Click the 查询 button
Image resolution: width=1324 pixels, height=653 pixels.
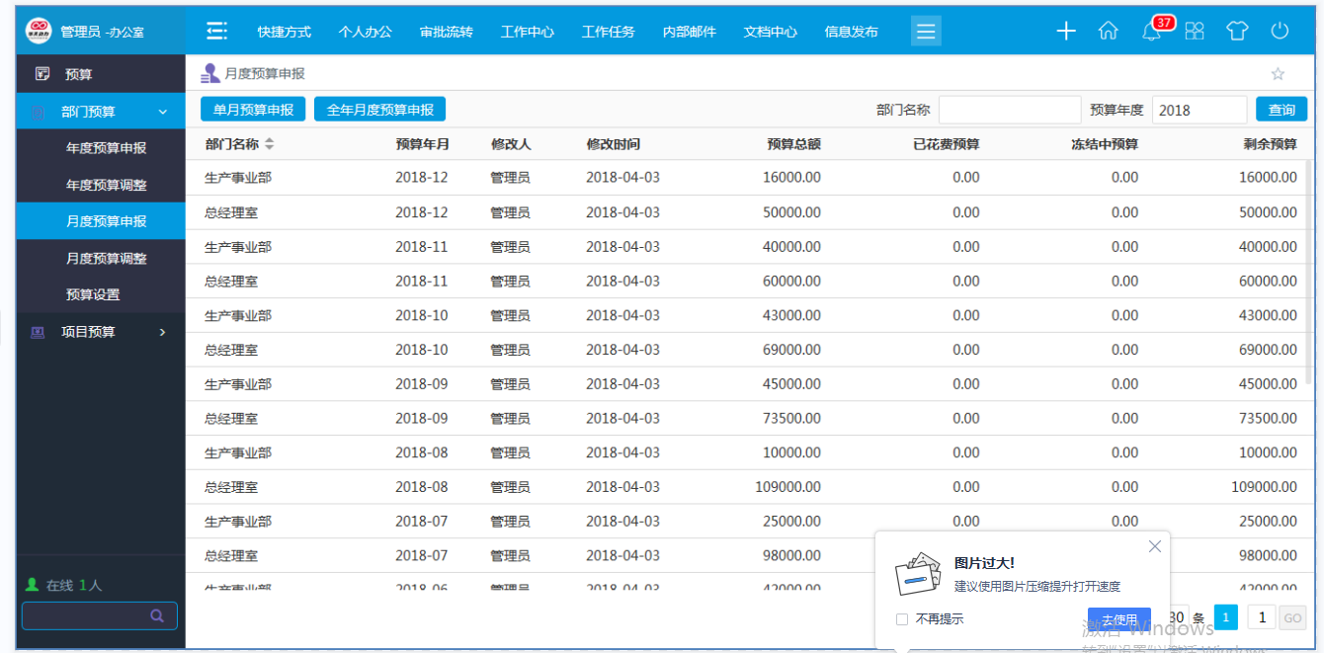1282,110
